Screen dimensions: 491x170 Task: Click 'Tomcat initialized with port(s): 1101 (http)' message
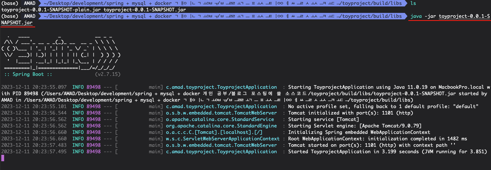pyautogui.click(x=351, y=113)
